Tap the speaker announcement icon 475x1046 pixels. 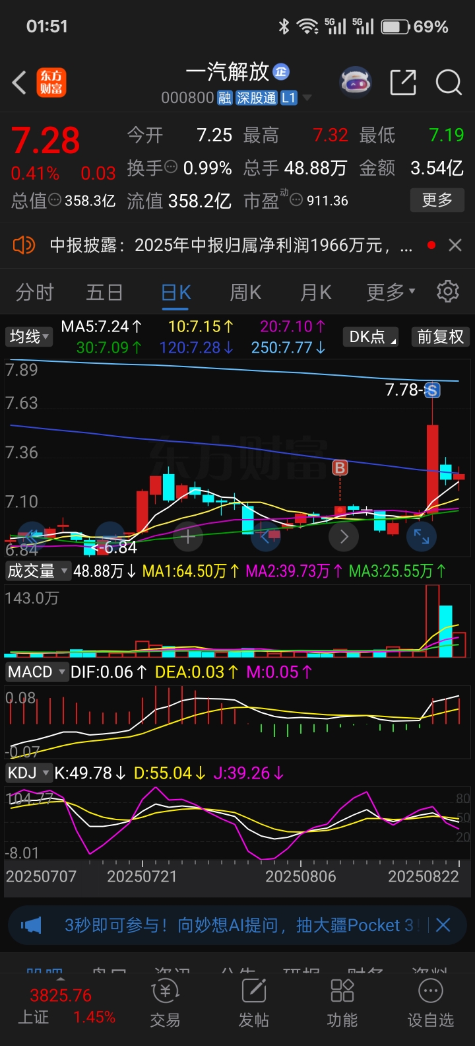tap(24, 246)
